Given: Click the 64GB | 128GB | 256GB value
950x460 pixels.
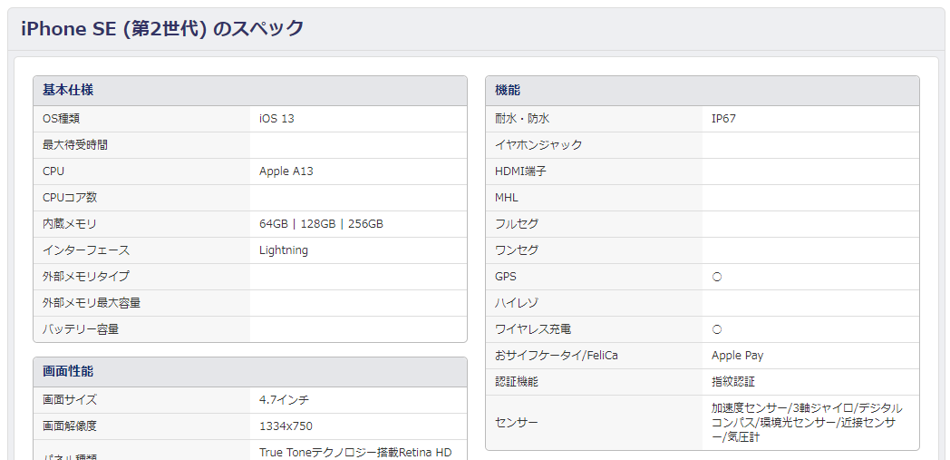Looking at the screenshot, I should pos(321,224).
